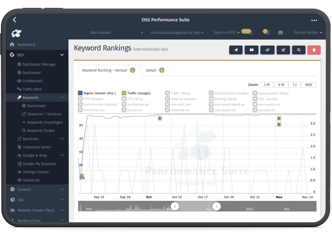This screenshot has width=332, height=240.
Task: Set chart zoom to 6 M
Action: (x=281, y=85)
